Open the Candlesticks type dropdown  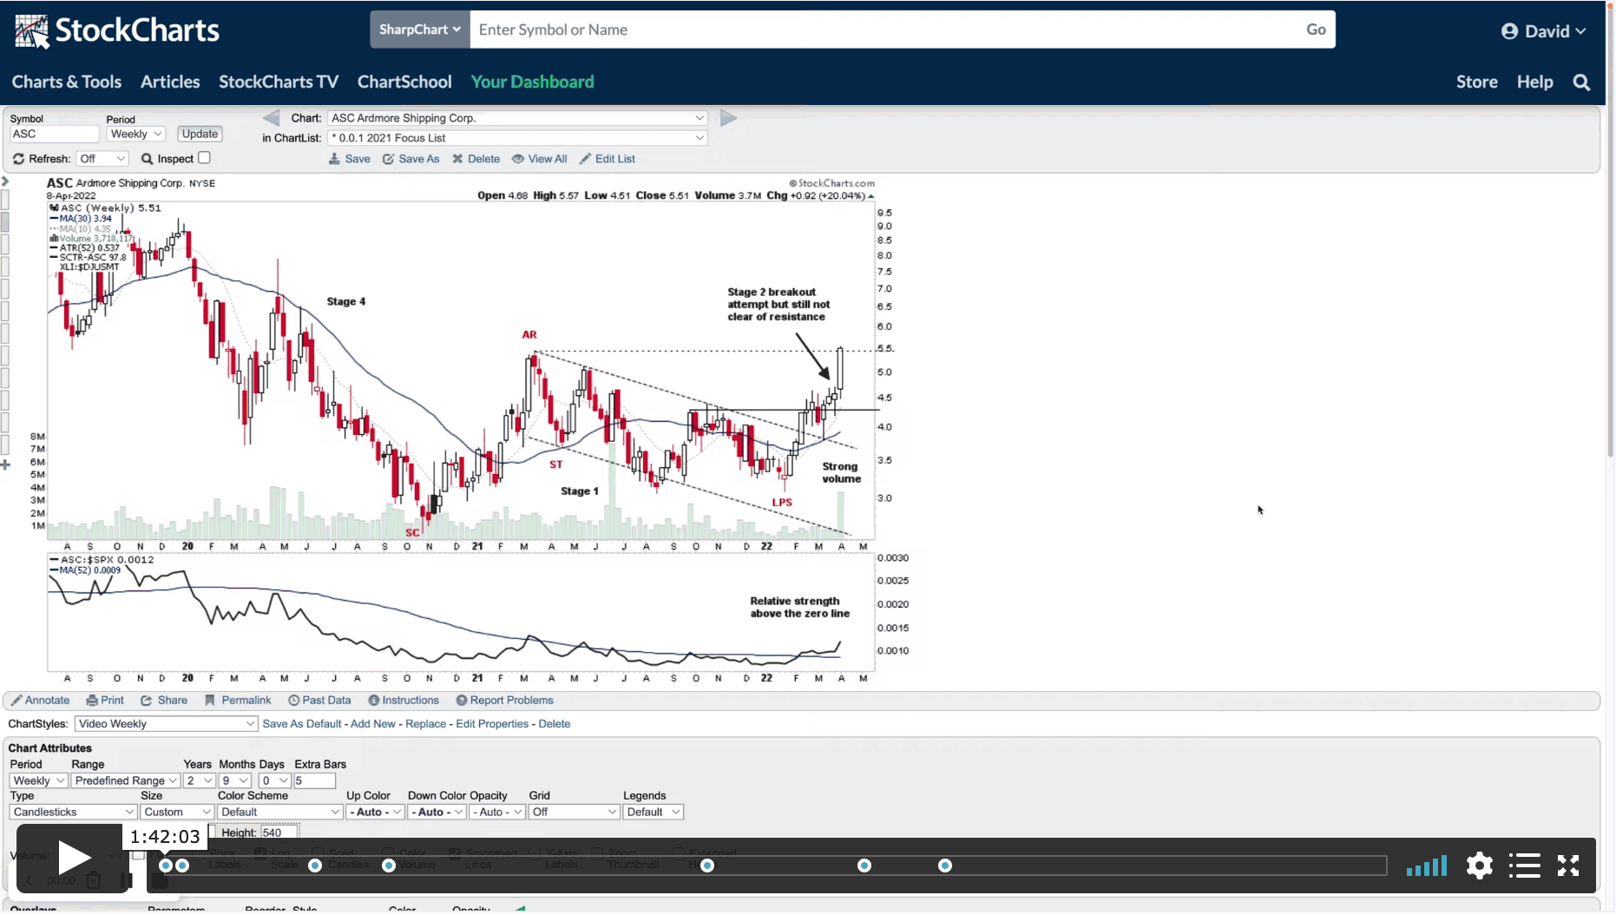pyautogui.click(x=73, y=813)
